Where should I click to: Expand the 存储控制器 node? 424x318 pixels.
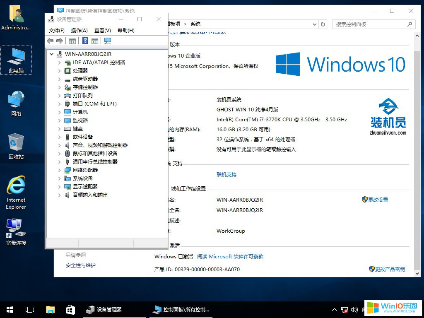[x=59, y=87]
